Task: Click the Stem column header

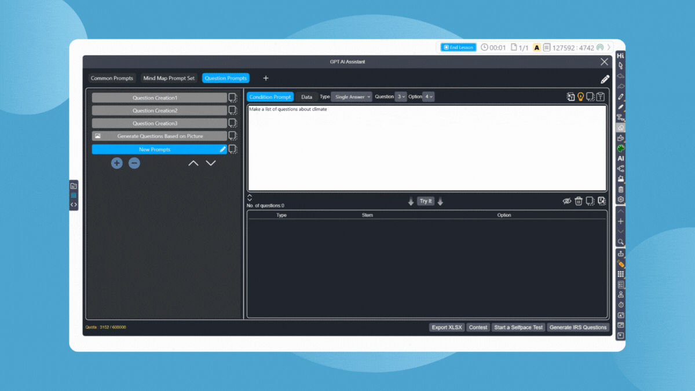Action: click(x=367, y=215)
